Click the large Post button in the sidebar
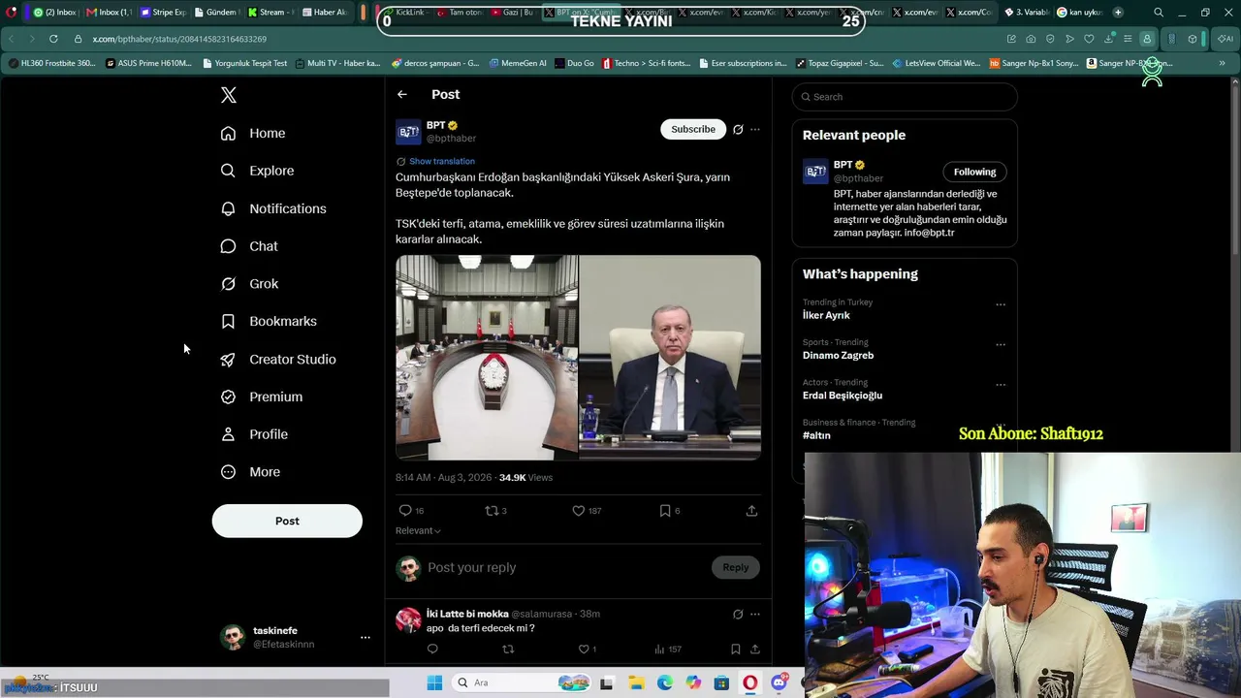 [x=287, y=521]
